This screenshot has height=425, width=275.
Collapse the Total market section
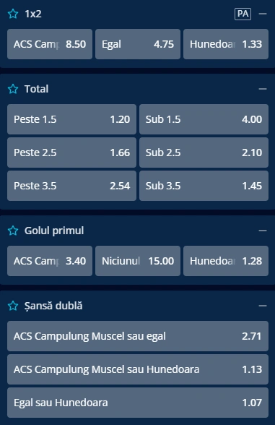pyautogui.click(x=263, y=89)
